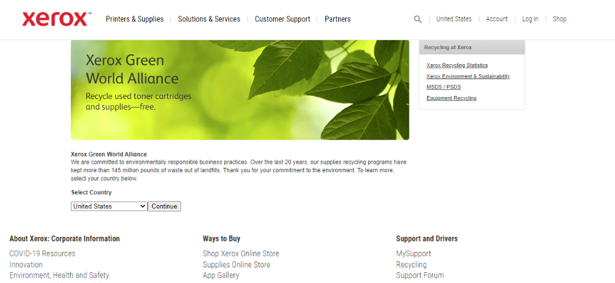Click About Xerox: Corporate Information heading
The height and width of the screenshot is (283, 615).
[x=65, y=239]
